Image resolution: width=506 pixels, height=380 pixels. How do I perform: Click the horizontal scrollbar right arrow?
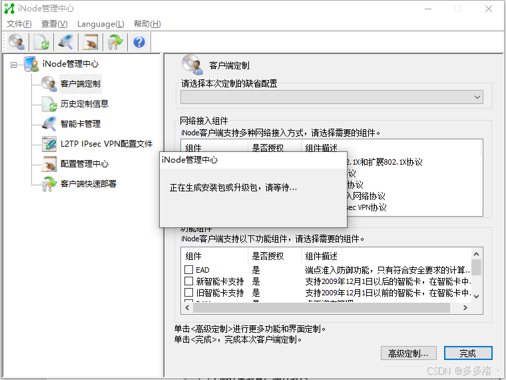point(465,307)
